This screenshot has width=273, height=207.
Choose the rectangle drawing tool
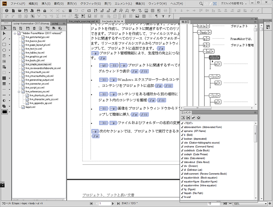click(x=4, y=45)
